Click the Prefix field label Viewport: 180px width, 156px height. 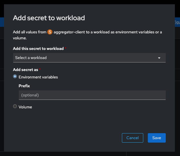pyautogui.click(x=24, y=86)
